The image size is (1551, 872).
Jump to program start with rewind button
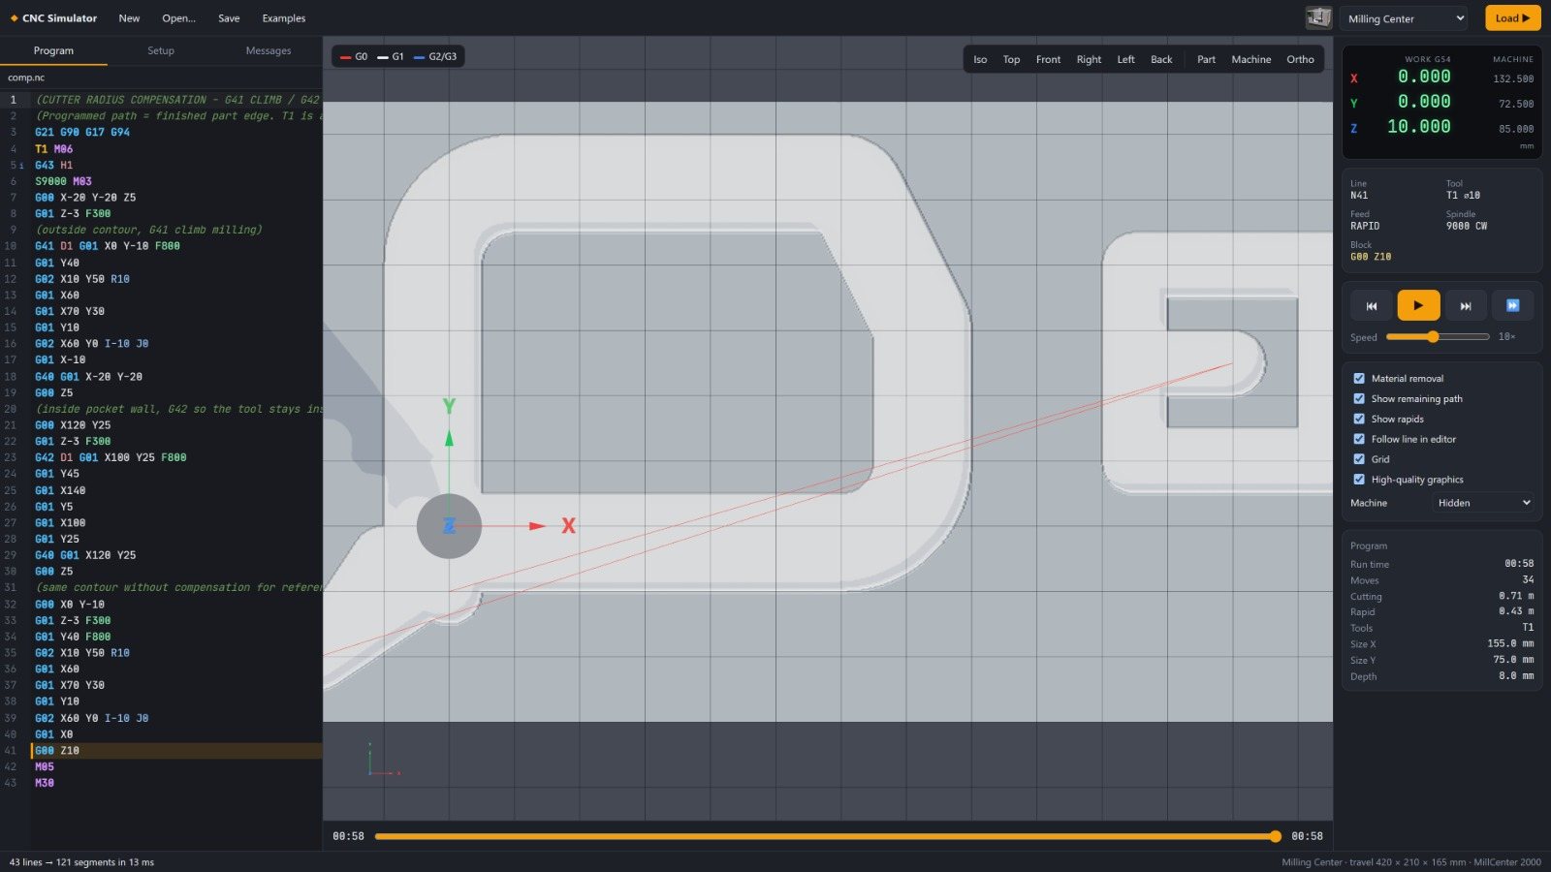click(1372, 306)
